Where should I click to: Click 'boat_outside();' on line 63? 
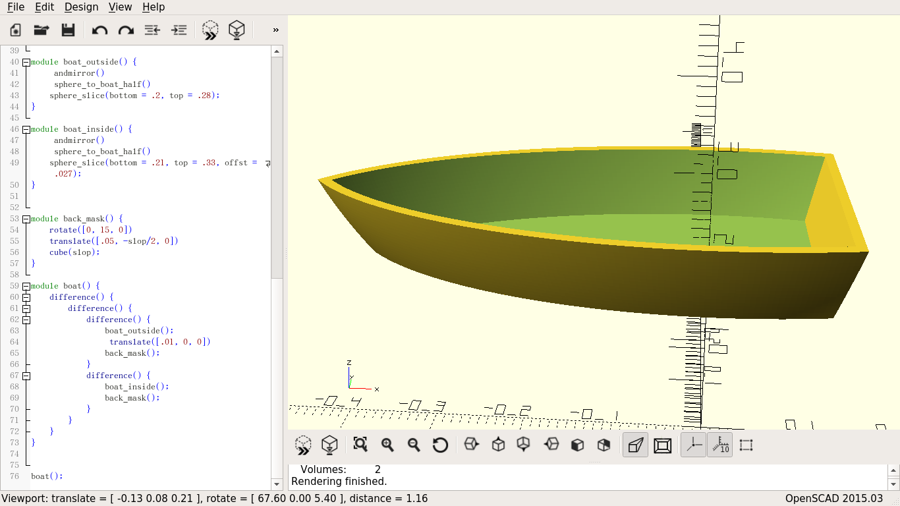139,331
